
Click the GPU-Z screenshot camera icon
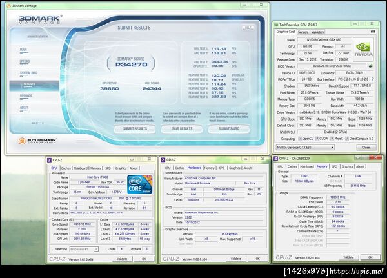pyautogui.click(x=373, y=32)
